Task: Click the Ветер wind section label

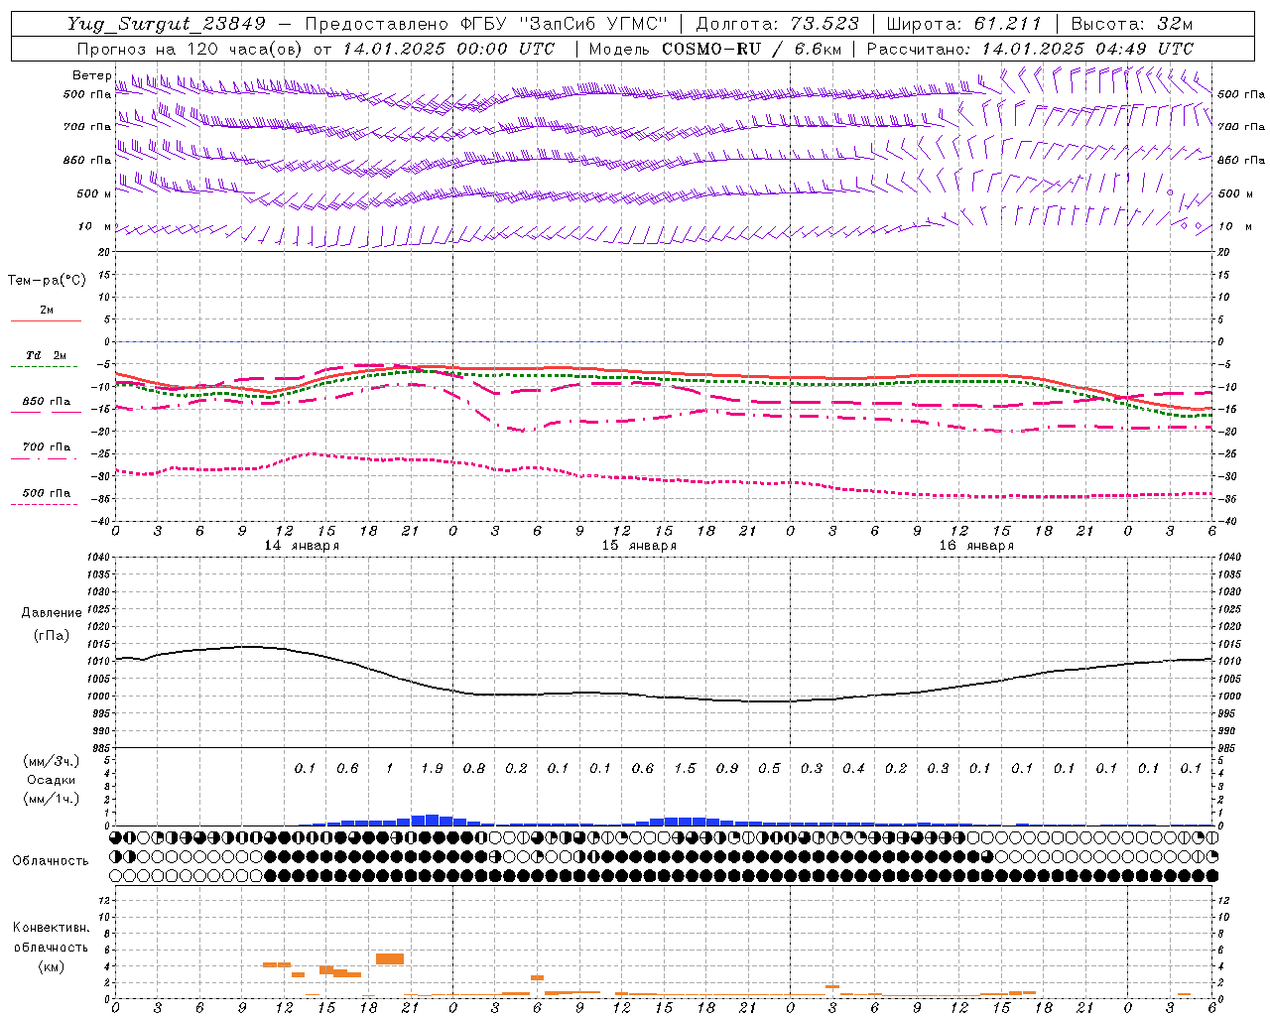Action: click(91, 75)
